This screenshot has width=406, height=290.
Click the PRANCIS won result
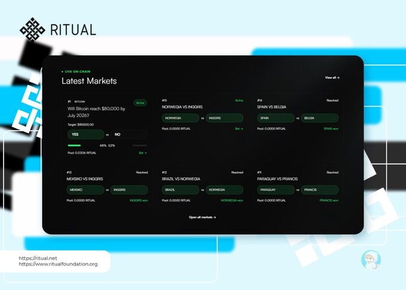[329, 200]
